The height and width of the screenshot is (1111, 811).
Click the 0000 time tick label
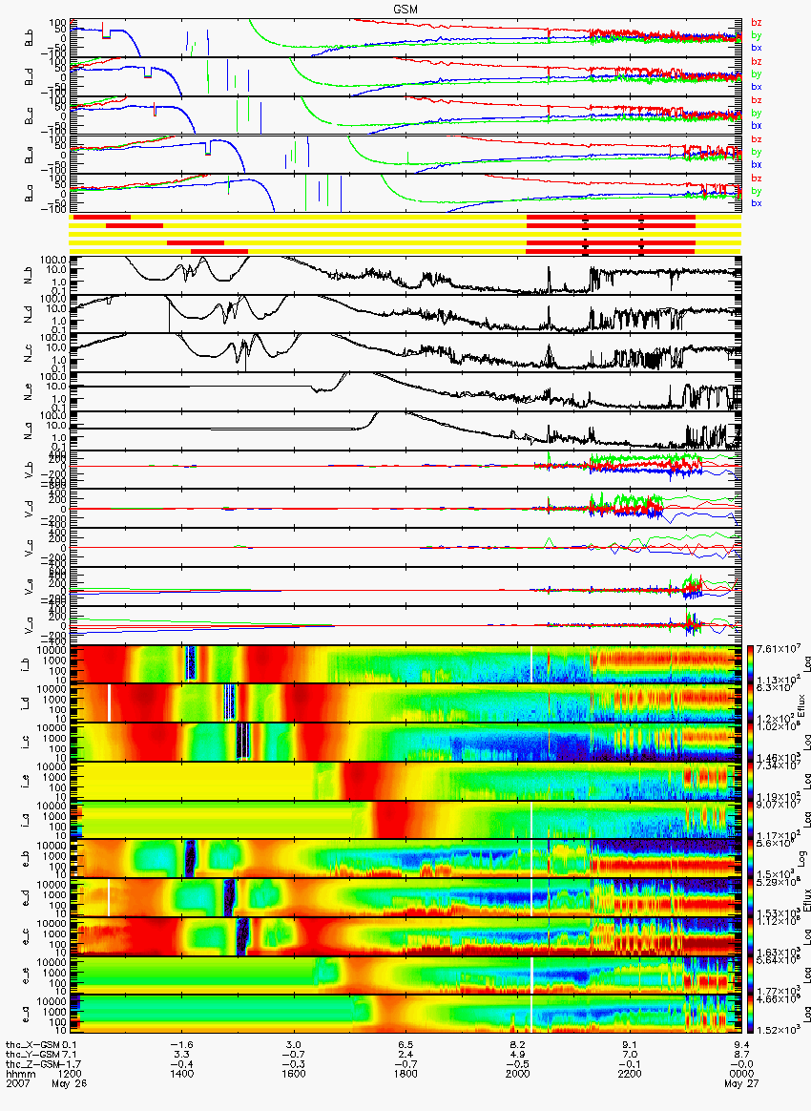pos(741,1074)
